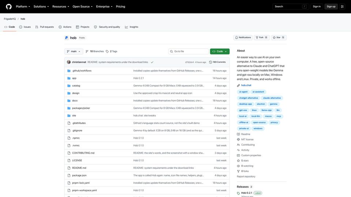
Task: Open the packages/picker folder icon
Action: 69,108
